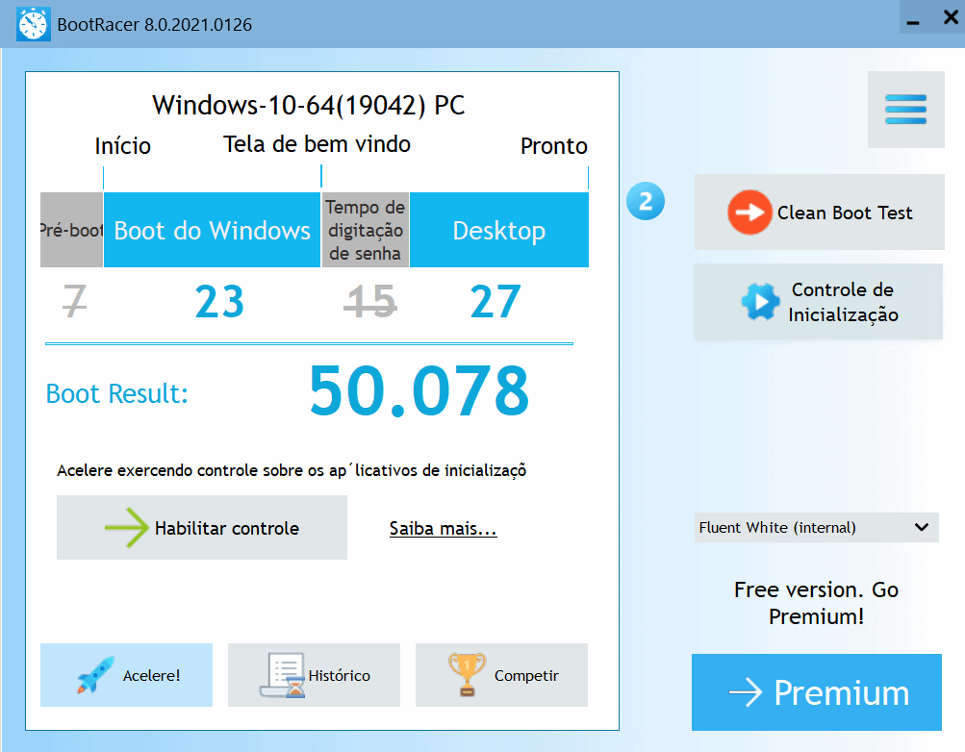Select the Pré-boot timeline segment

pos(71,230)
